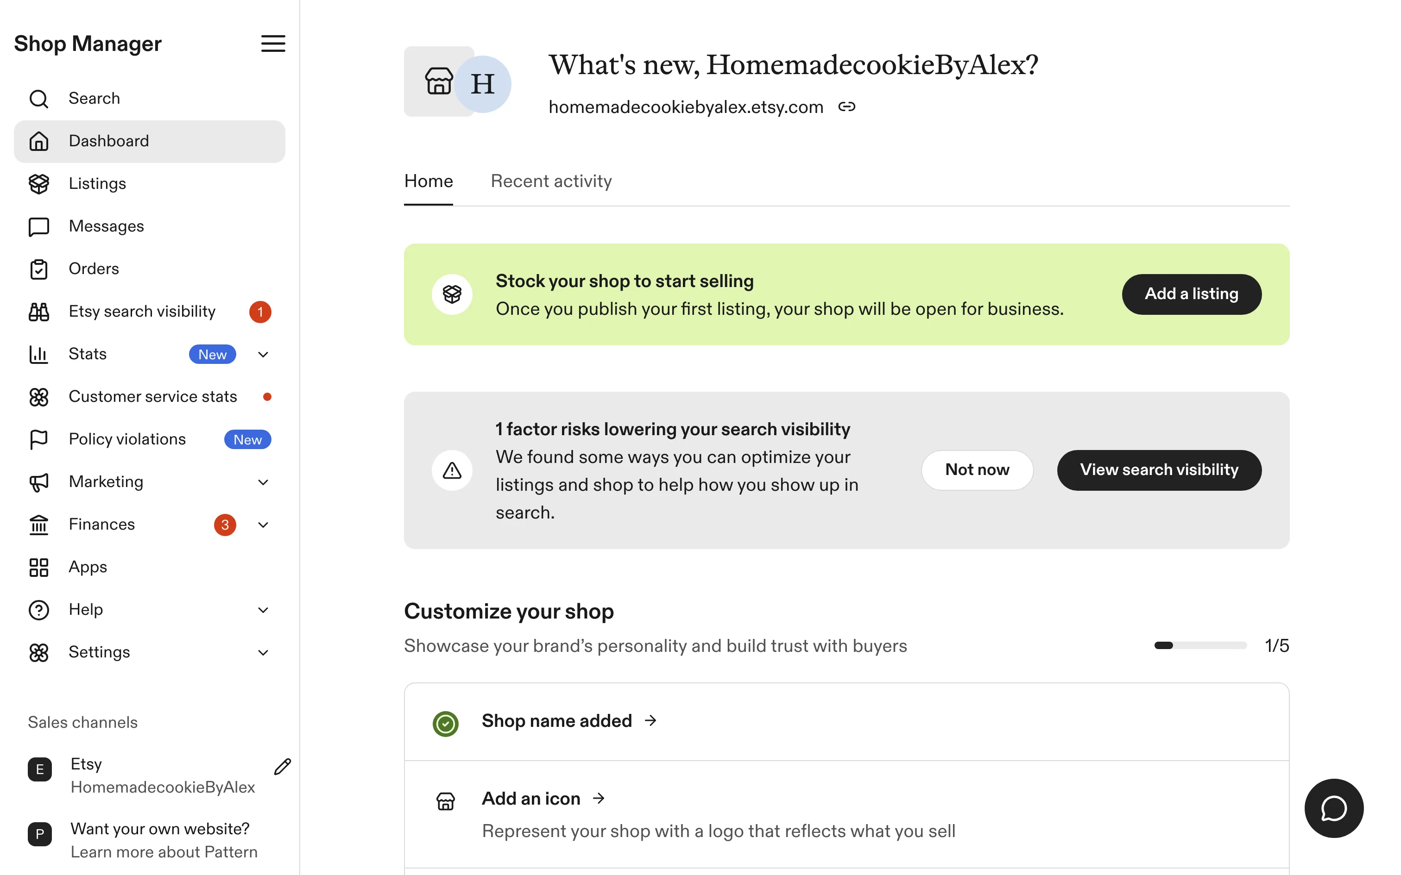Open Etsy search visibility menu item

click(149, 311)
